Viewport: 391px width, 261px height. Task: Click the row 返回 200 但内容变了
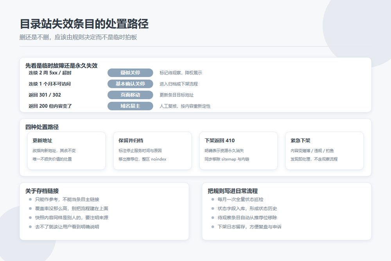pos(50,106)
